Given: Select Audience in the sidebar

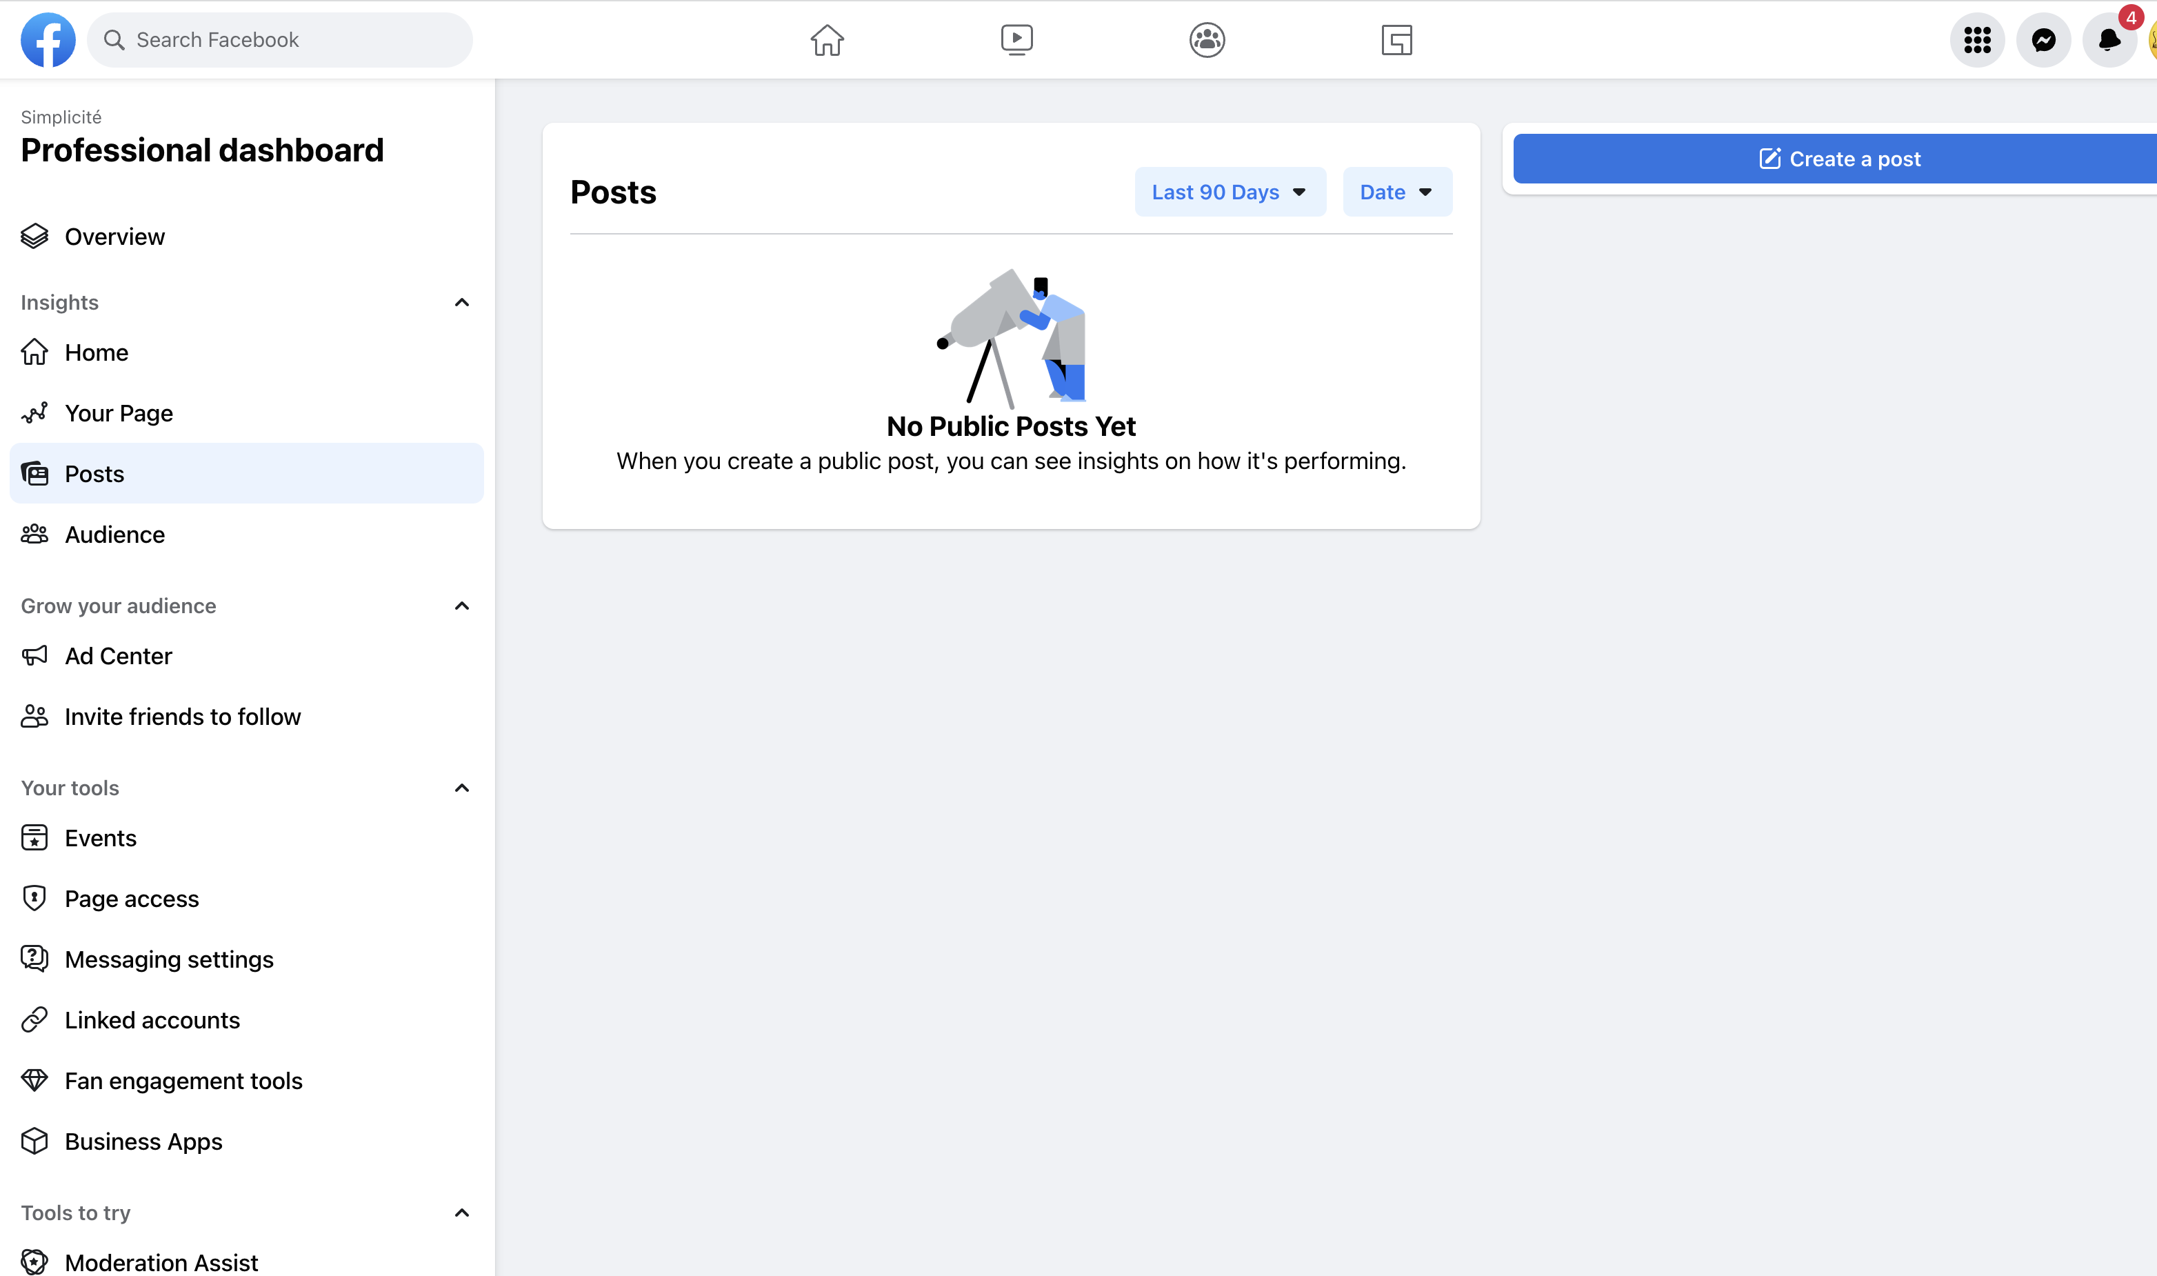Looking at the screenshot, I should coord(114,535).
